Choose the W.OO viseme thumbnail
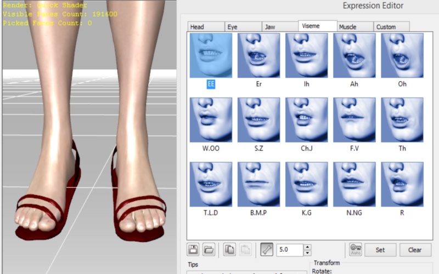The height and width of the screenshot is (274, 439). tap(211, 120)
